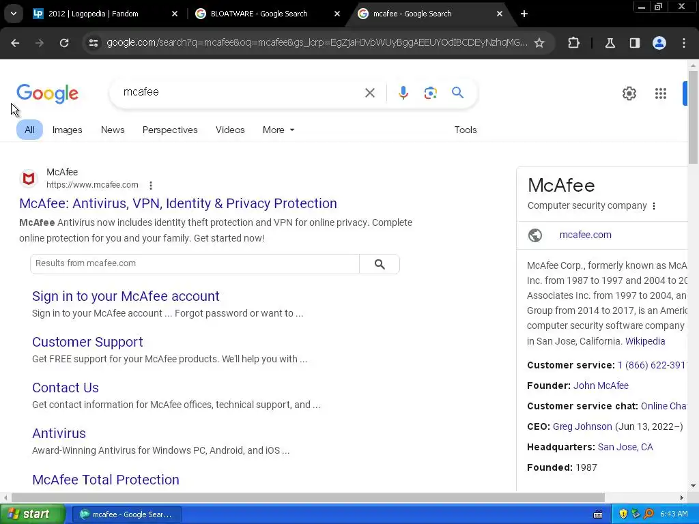The width and height of the screenshot is (699, 524).
Task: Open Greg Johnson CEO link
Action: click(582, 426)
